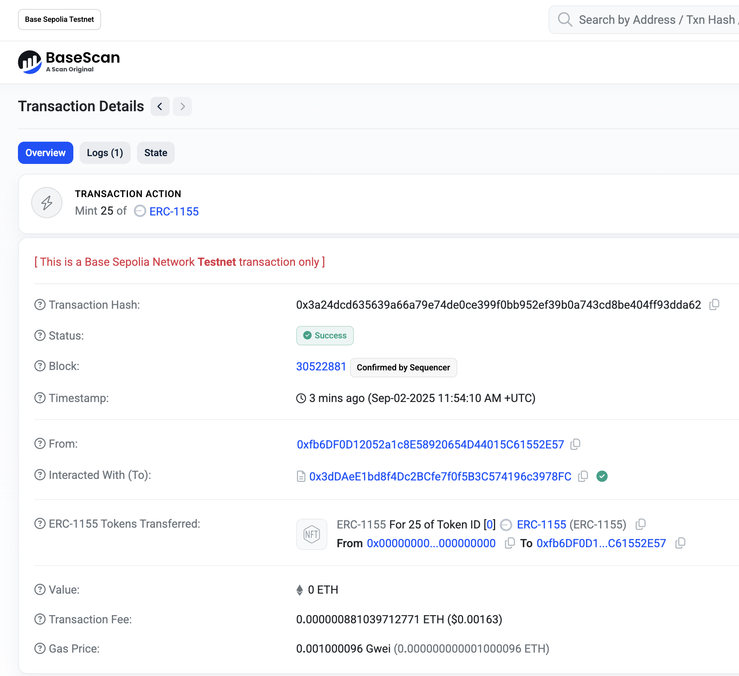Open Token ID 0 link
739x676 pixels.
point(489,524)
